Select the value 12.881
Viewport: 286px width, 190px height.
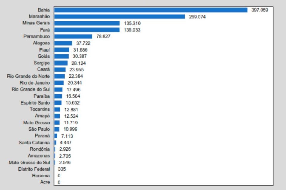pyautogui.click(x=71, y=110)
